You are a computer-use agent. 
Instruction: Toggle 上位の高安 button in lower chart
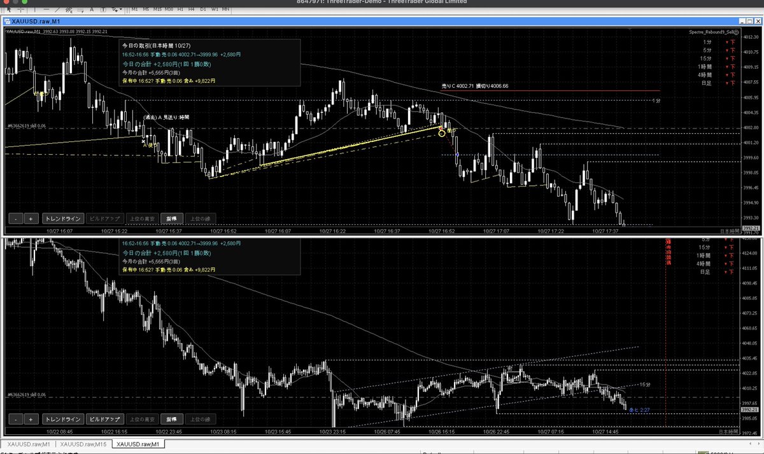141,420
